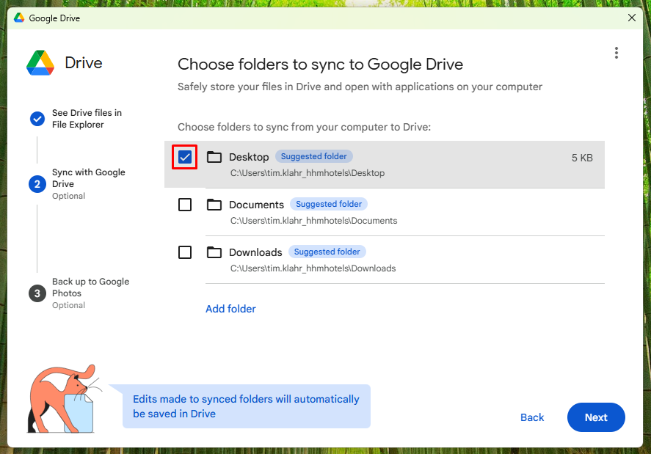This screenshot has height=454, width=651.
Task: Check the Documents folder checkbox
Action: point(185,205)
